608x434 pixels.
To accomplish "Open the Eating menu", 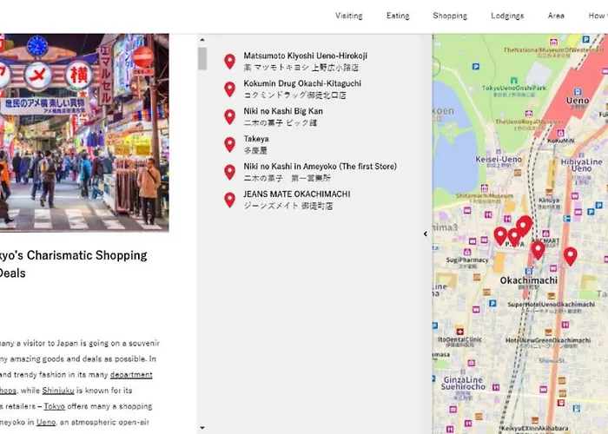I will point(398,16).
